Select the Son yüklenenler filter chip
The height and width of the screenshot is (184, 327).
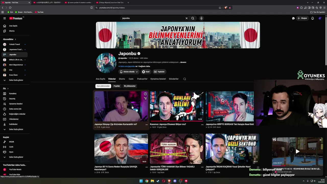[x=103, y=86]
